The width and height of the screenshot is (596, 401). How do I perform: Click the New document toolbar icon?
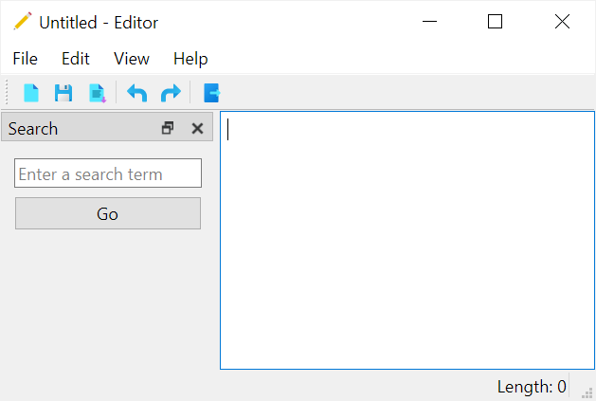(x=31, y=93)
